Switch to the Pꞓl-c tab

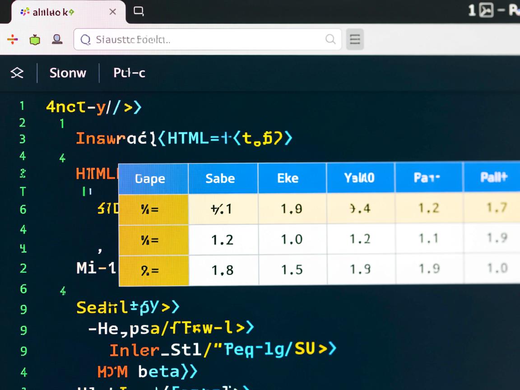click(x=129, y=73)
